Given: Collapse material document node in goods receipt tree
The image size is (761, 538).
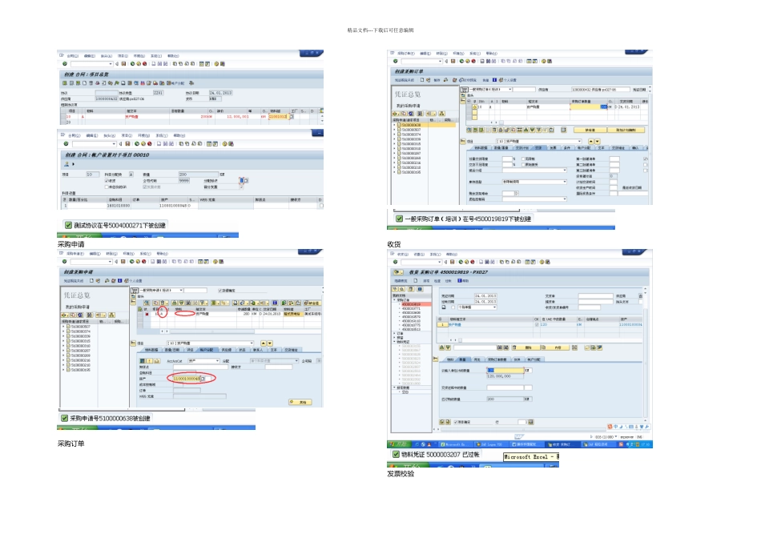Looking at the screenshot, I should [395, 342].
